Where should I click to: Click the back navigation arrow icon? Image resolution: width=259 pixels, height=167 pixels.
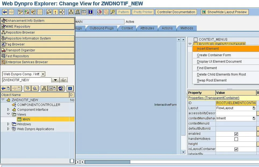coord(5,12)
